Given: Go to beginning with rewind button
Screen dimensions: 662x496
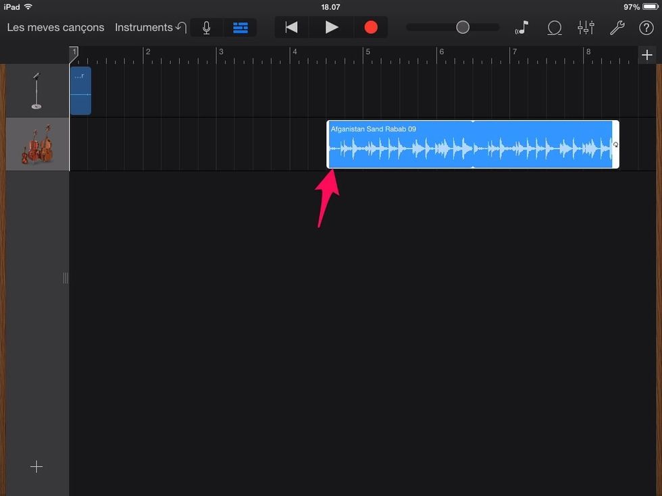Looking at the screenshot, I should (291, 28).
